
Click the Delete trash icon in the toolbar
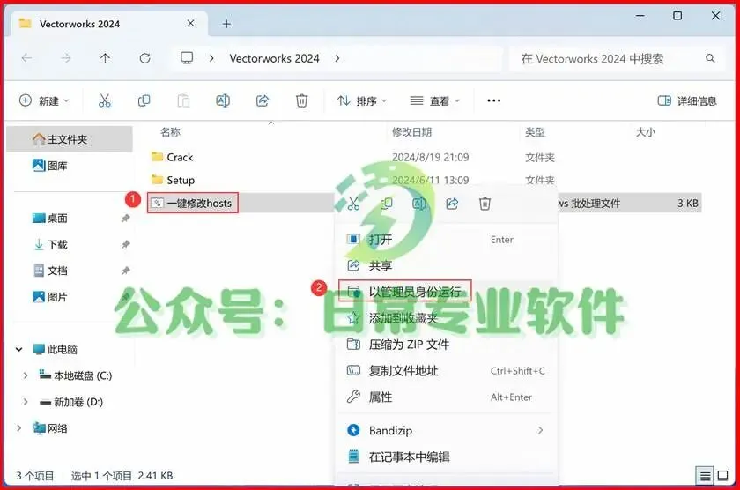[301, 100]
